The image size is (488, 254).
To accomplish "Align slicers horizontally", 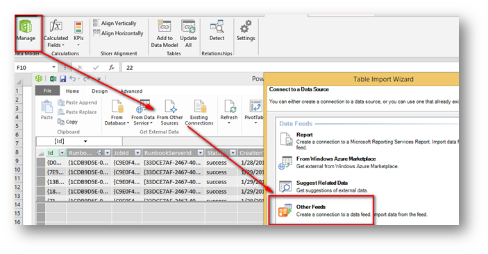I will [x=119, y=33].
